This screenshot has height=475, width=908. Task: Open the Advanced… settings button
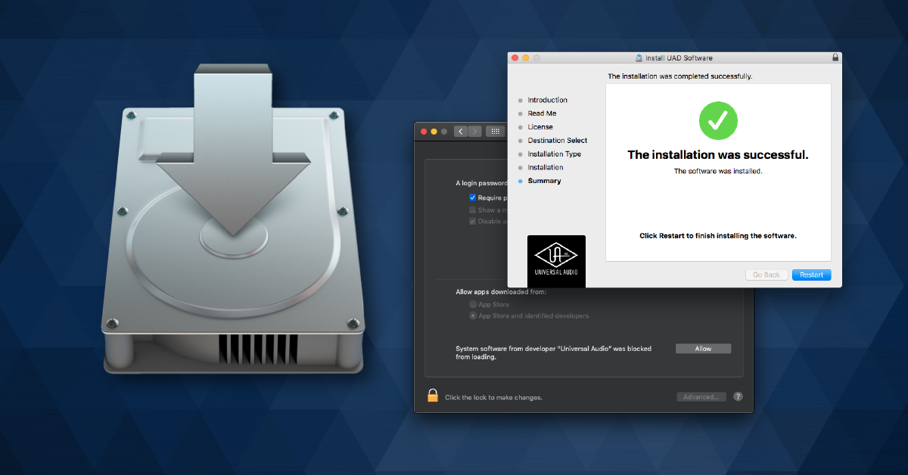click(x=701, y=397)
